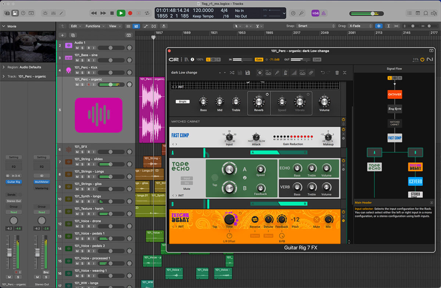This screenshot has width=441, height=288.
Task: Select the ICEVERB block in Signal Flow
Action: point(415,181)
